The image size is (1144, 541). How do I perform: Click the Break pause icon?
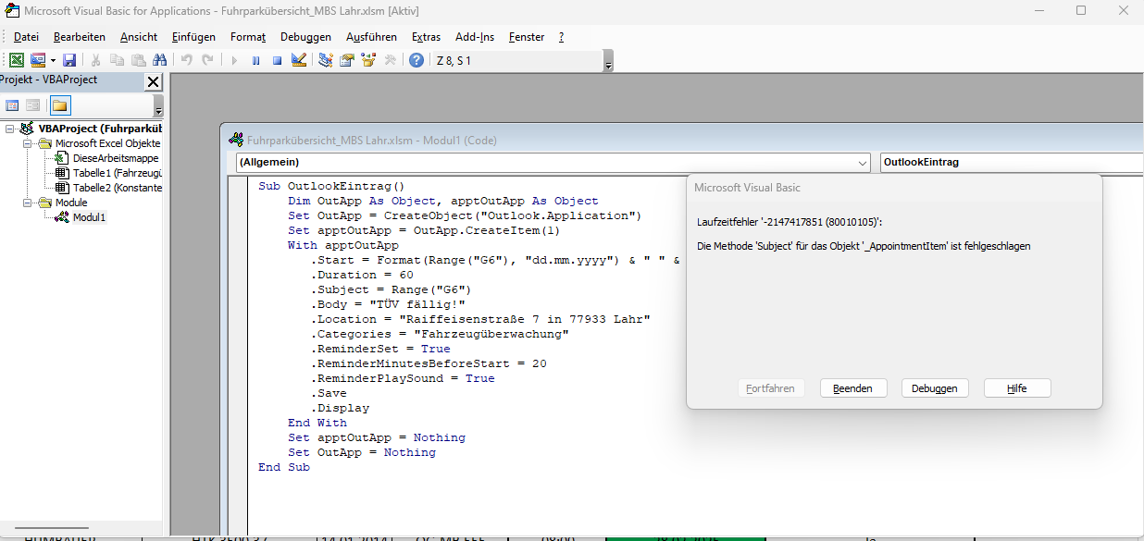coord(255,60)
